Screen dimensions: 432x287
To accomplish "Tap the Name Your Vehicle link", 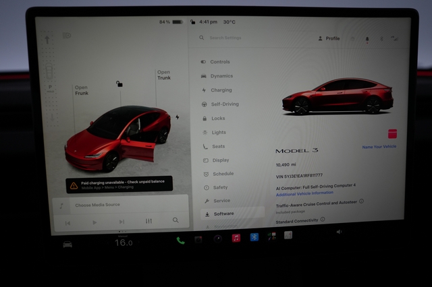I will coord(379,147).
